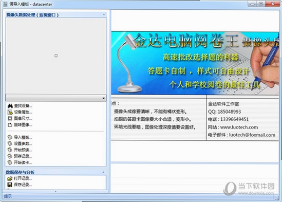Select the 金达软件工作室 text

(223, 104)
